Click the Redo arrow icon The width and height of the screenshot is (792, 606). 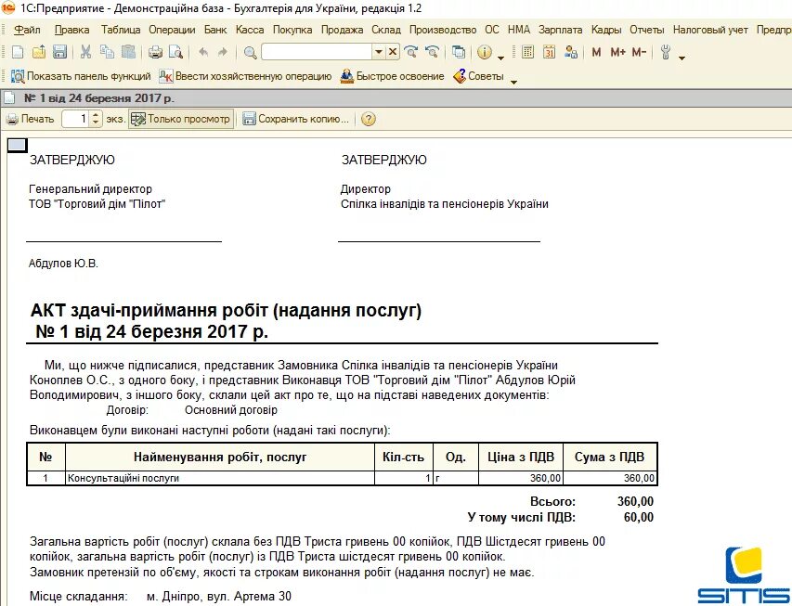tap(222, 52)
